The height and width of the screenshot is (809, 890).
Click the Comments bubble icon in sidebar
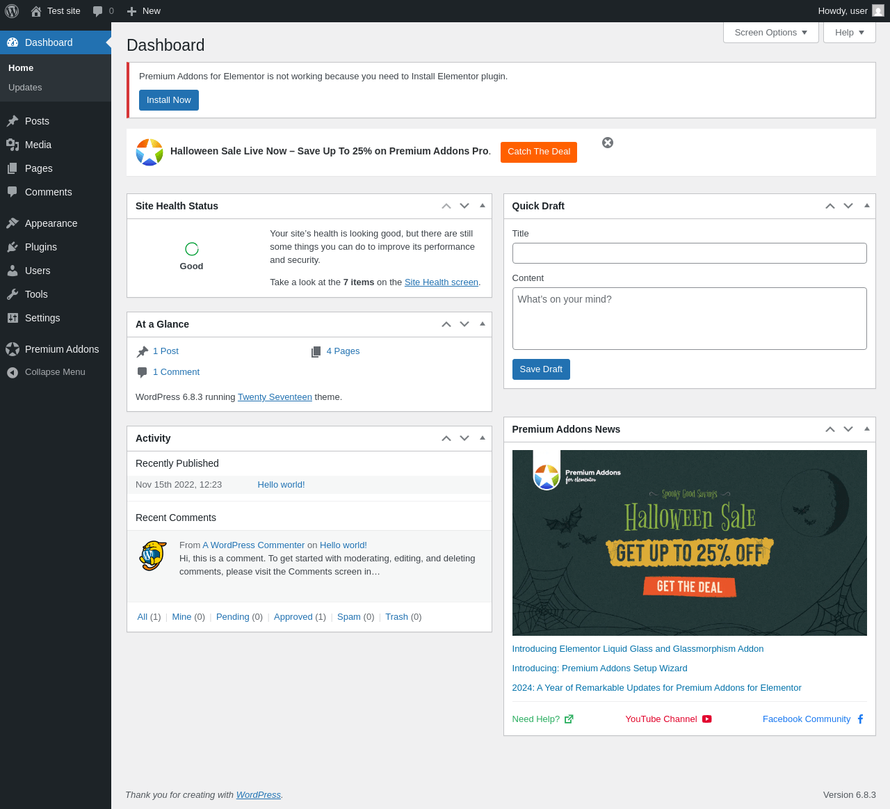coord(13,192)
